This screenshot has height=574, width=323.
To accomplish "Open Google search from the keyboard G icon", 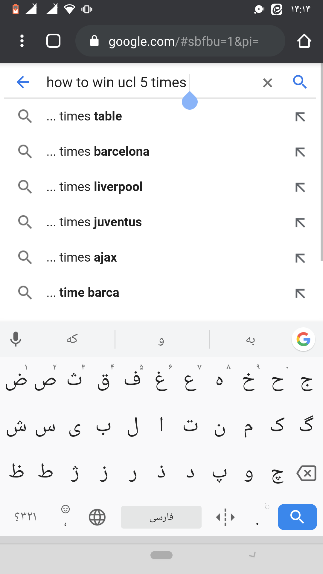I will click(303, 339).
